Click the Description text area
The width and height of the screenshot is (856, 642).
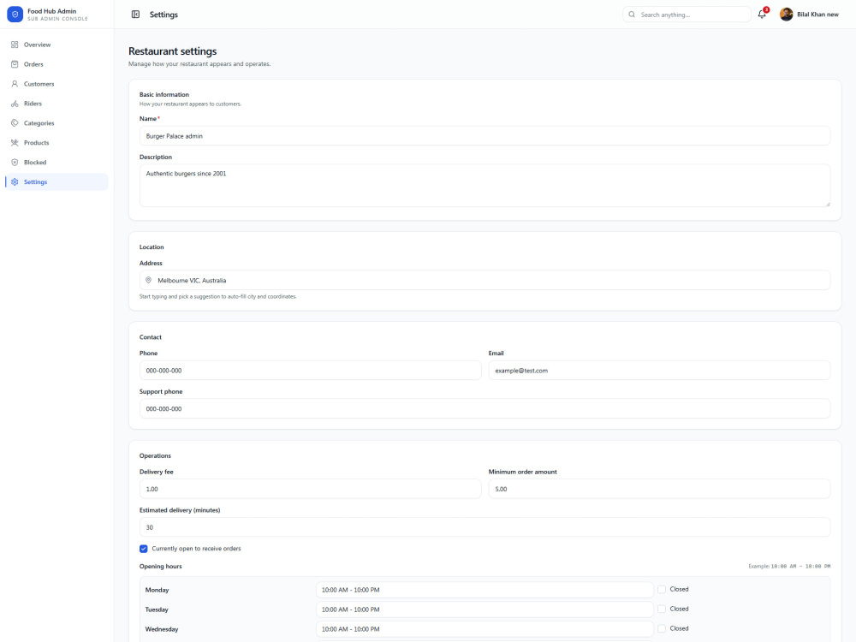pyautogui.click(x=484, y=186)
